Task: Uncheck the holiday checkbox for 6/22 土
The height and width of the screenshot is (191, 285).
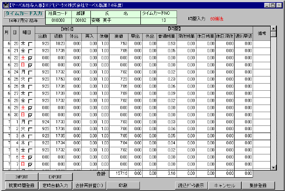Action: (30, 58)
